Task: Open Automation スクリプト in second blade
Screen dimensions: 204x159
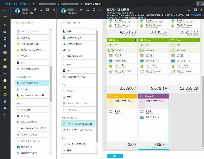Action: pyautogui.click(x=78, y=77)
